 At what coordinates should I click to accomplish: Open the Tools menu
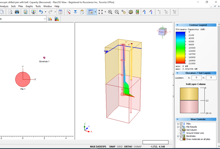(38, 6)
